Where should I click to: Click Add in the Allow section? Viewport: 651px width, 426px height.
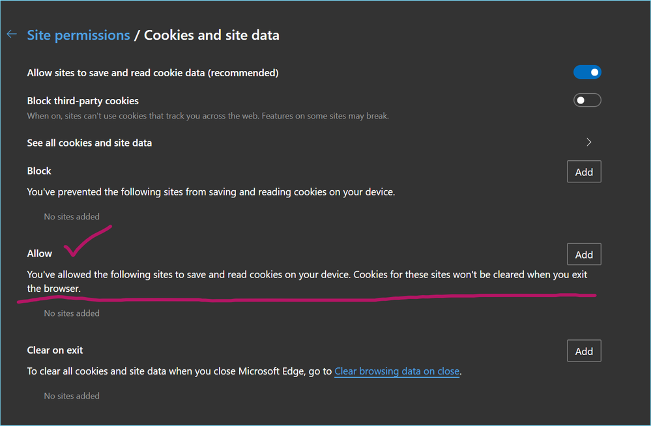[584, 254]
